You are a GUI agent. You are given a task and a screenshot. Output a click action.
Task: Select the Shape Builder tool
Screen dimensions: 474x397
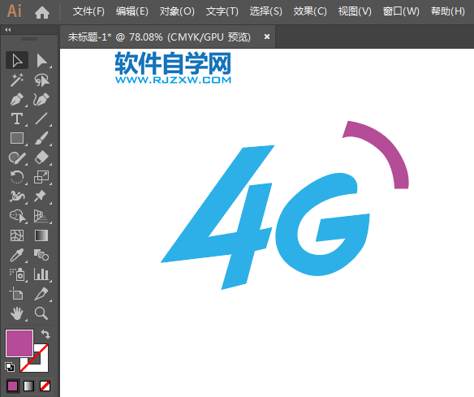point(17,216)
